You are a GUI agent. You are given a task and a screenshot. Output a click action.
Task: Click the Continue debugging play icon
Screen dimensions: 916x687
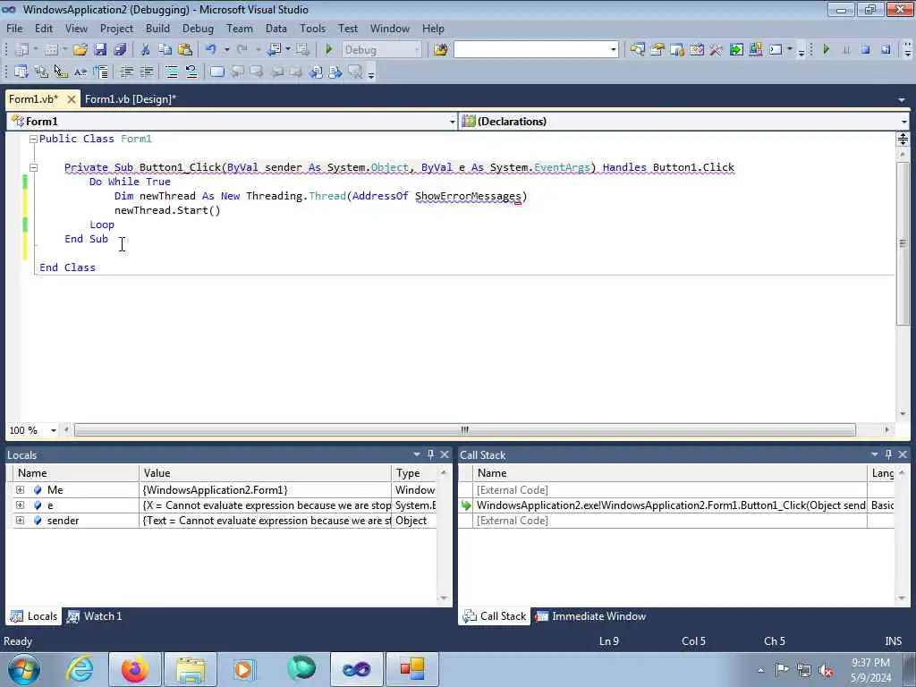[x=826, y=50]
